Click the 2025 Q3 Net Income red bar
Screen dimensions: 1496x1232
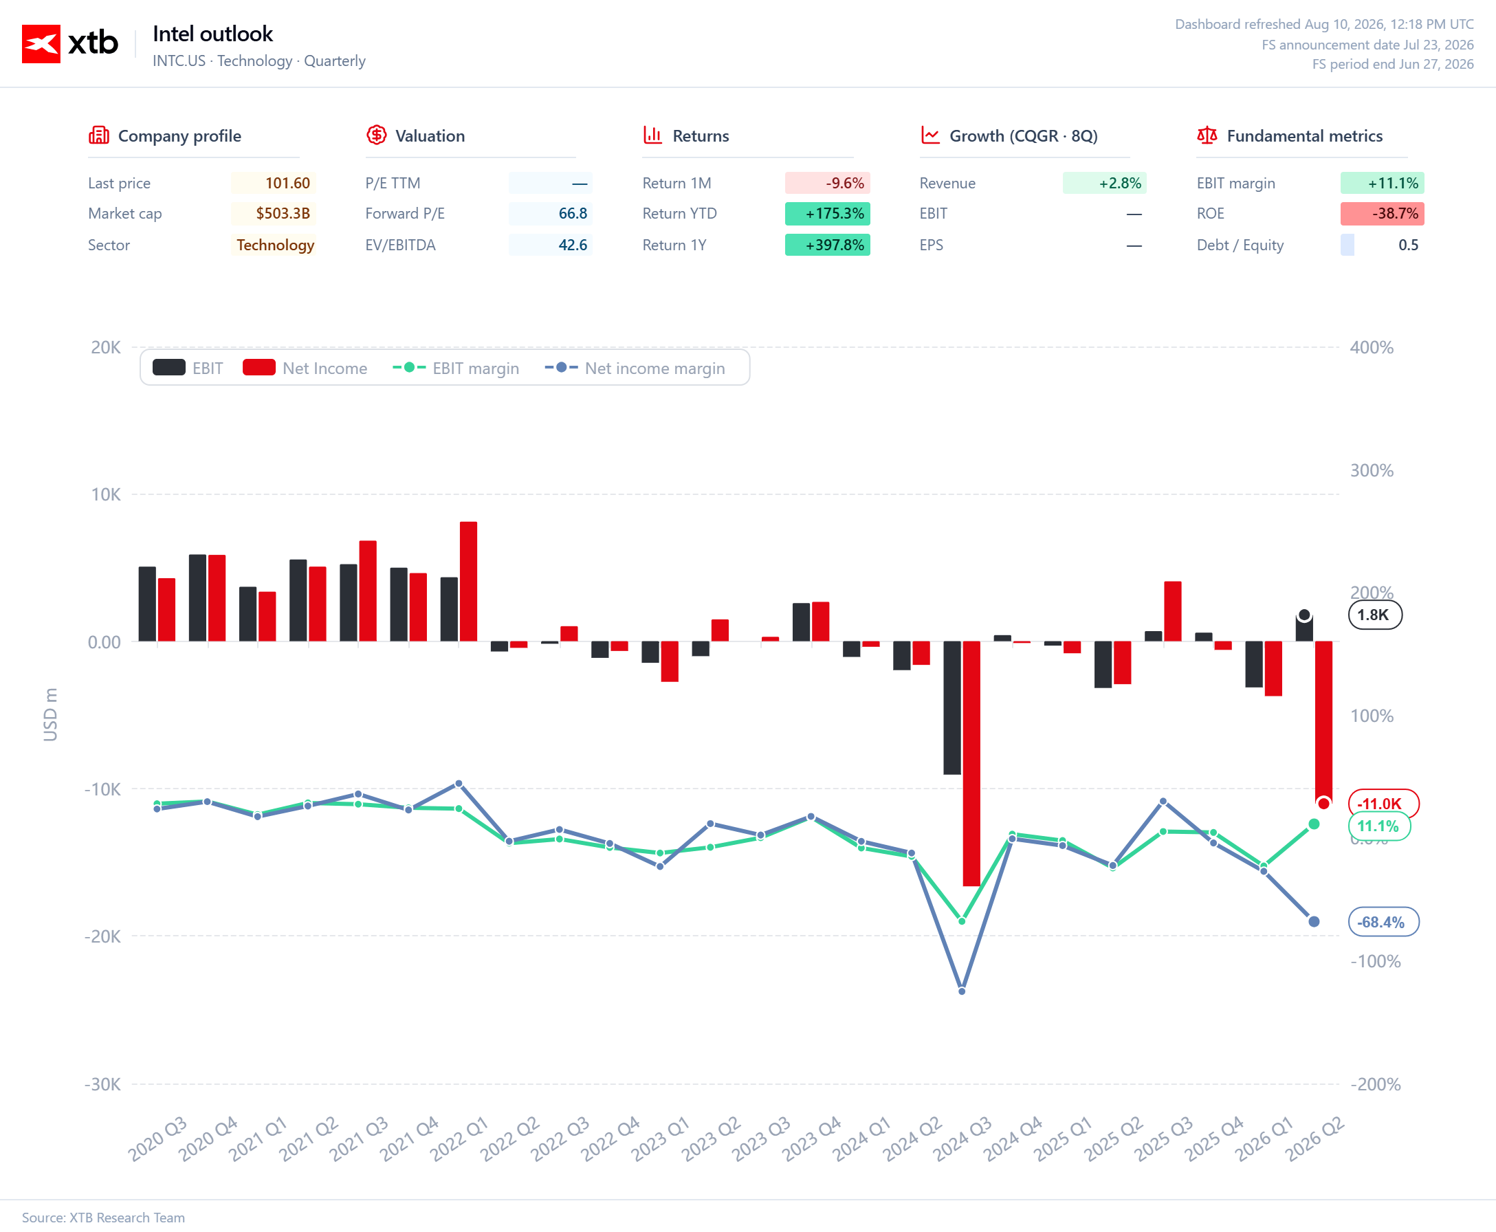click(1172, 611)
